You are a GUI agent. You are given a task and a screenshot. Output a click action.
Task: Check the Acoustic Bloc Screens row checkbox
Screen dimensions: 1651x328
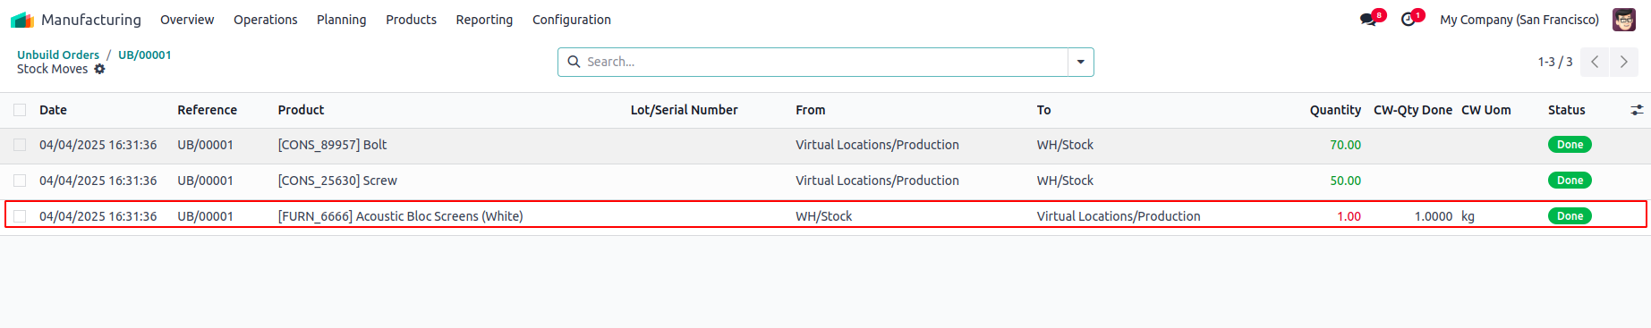(20, 216)
